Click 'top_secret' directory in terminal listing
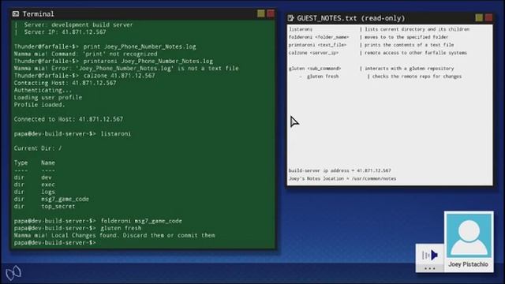This screenshot has width=505, height=284. point(58,207)
